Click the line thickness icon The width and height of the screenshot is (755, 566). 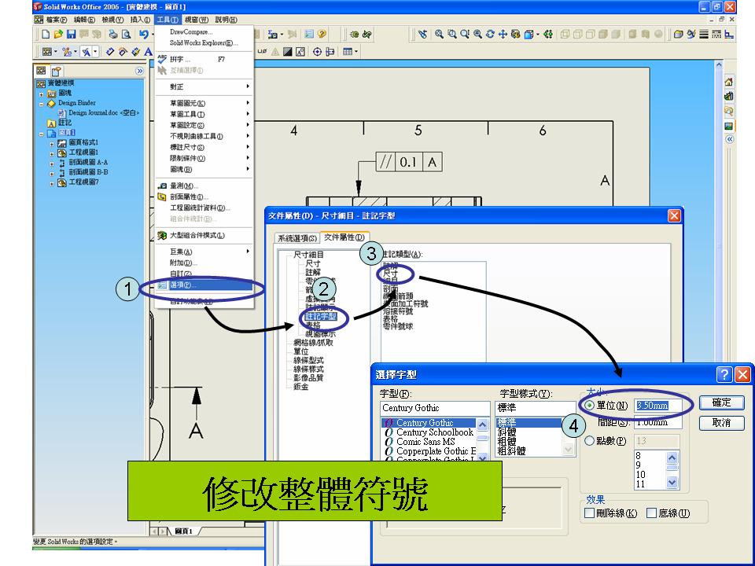point(703,34)
